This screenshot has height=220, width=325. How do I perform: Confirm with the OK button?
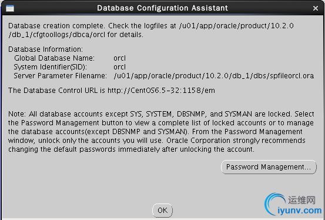coord(162,210)
